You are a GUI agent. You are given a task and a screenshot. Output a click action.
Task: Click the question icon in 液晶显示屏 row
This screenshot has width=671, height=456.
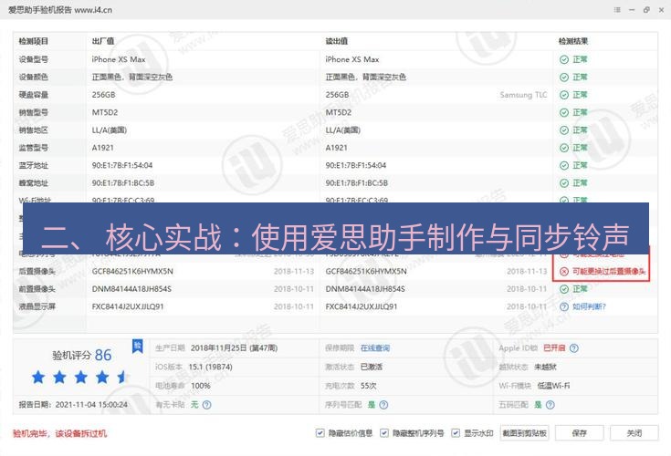pos(564,306)
